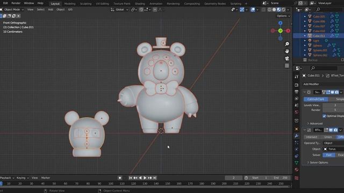The width and height of the screenshot is (344, 193).
Task: Select Fast boolean solver
Action: click(x=328, y=155)
